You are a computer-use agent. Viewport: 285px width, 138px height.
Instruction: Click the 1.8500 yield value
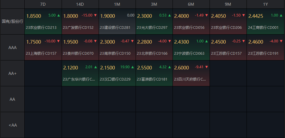point(34,16)
